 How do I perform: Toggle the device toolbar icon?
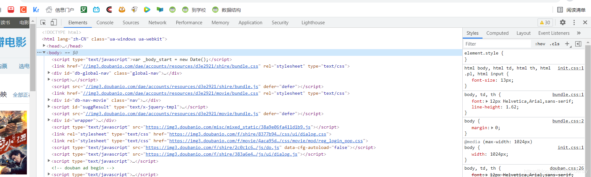coord(54,22)
